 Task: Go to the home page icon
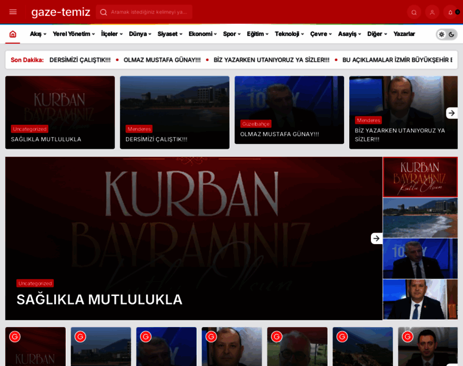tap(13, 34)
